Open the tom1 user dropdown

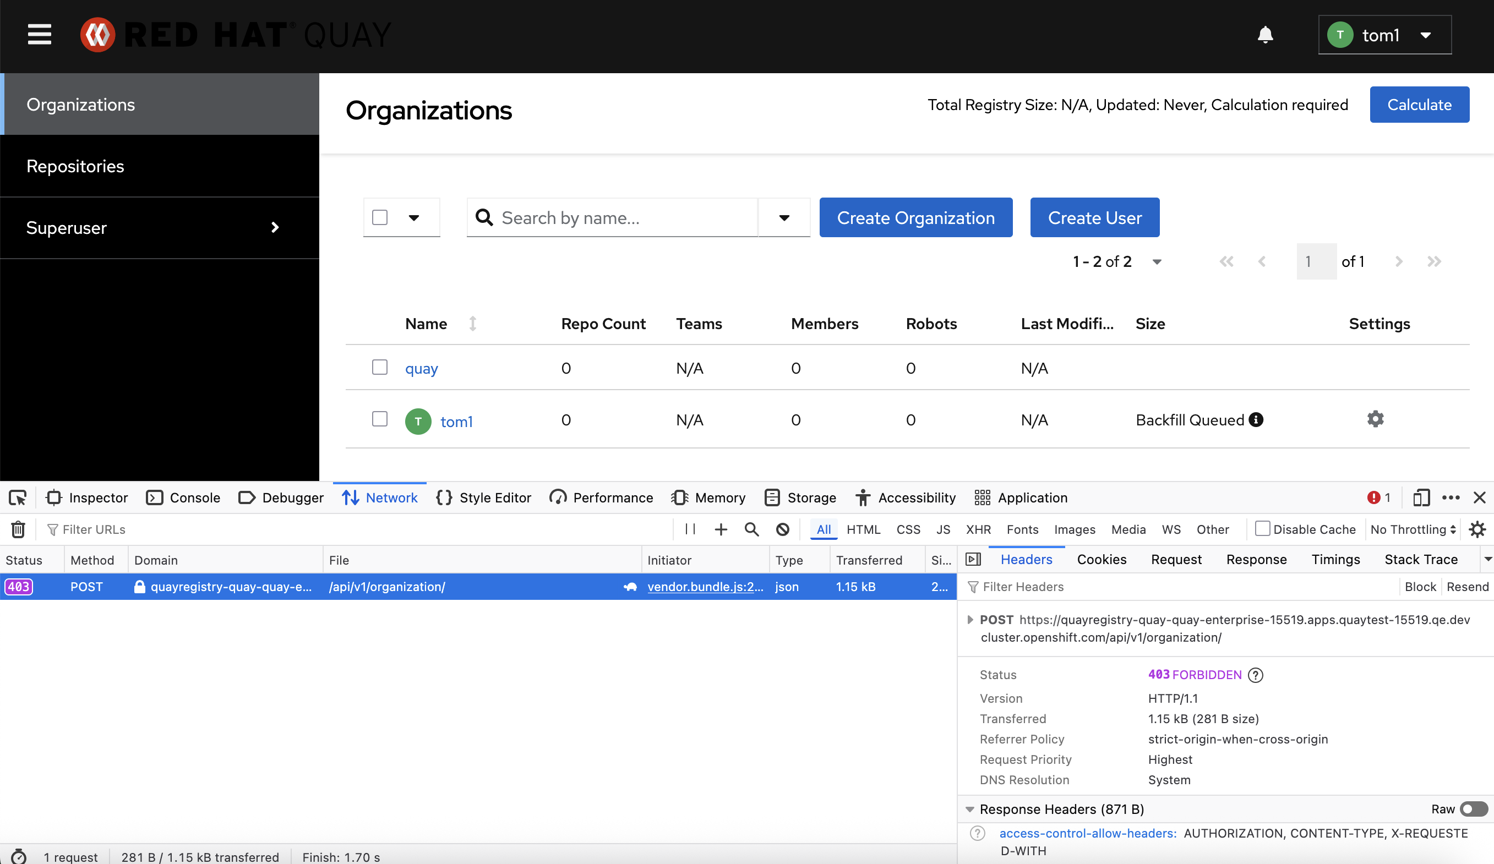[x=1384, y=35]
